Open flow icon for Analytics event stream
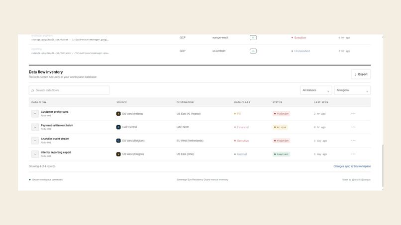The image size is (401, 225). tap(35, 141)
